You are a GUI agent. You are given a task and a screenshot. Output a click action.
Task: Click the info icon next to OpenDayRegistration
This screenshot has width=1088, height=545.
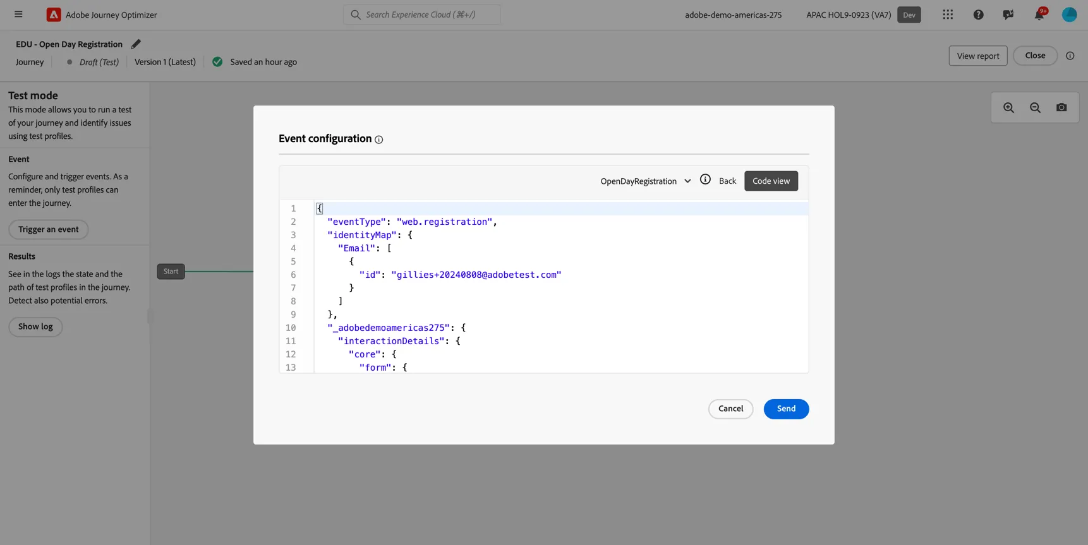pyautogui.click(x=705, y=180)
